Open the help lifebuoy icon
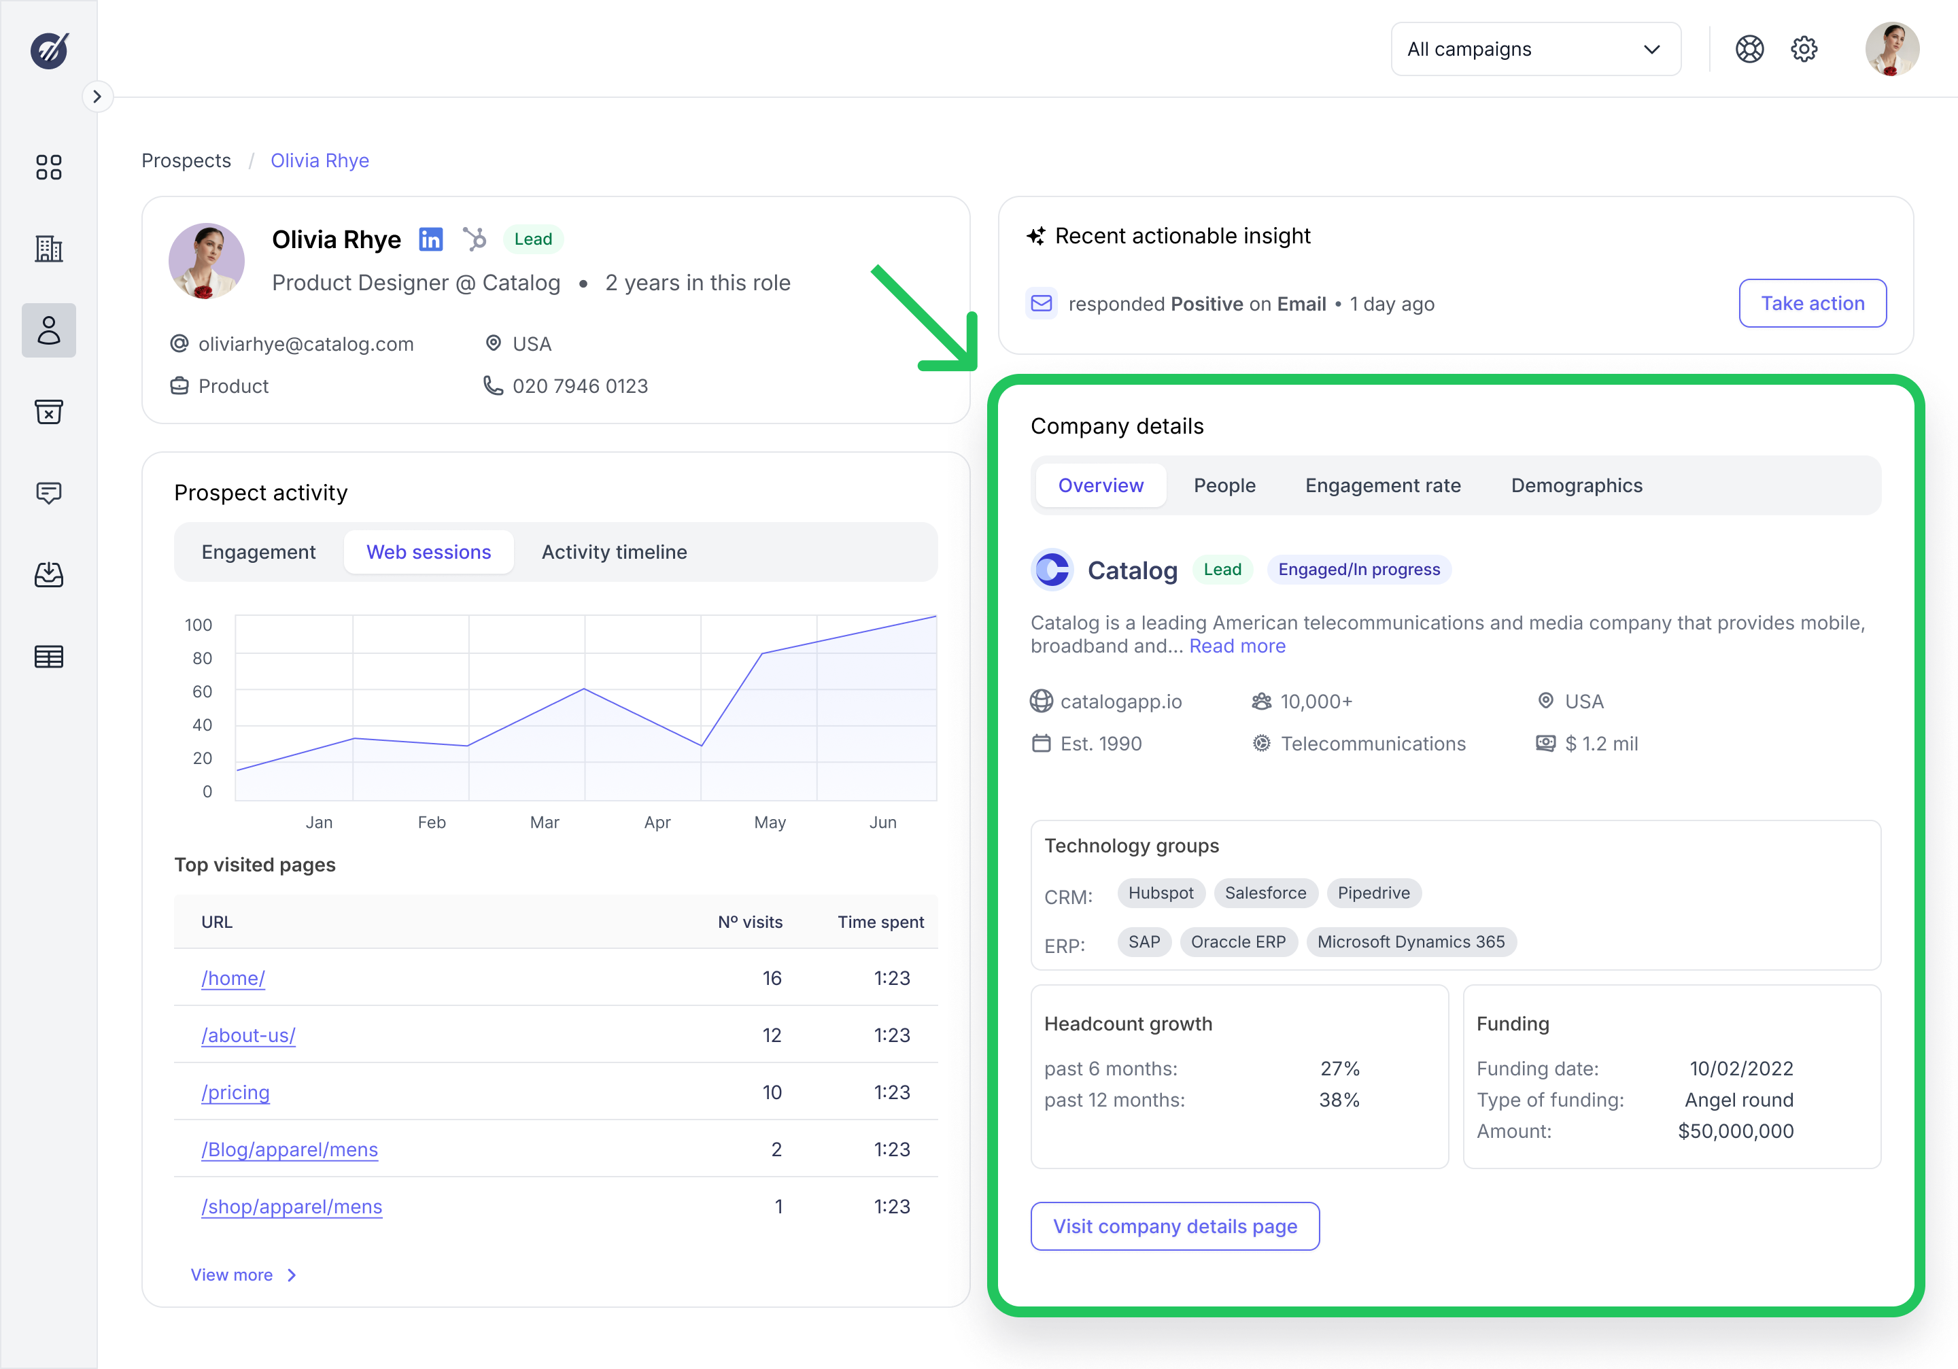The width and height of the screenshot is (1958, 1369). click(x=1749, y=50)
